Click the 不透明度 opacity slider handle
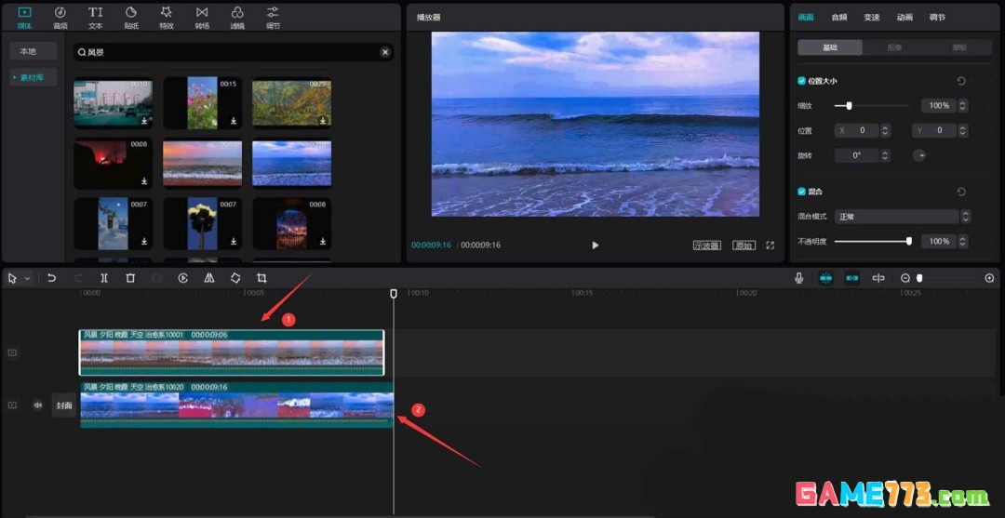1005x518 pixels. click(909, 241)
